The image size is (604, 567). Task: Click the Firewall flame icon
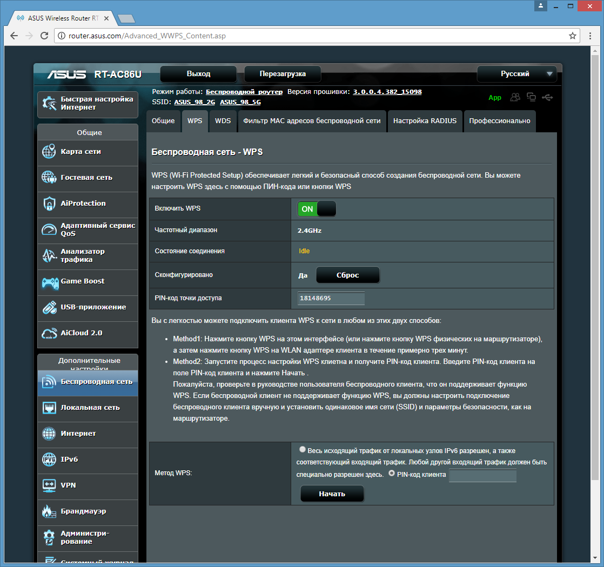click(49, 511)
